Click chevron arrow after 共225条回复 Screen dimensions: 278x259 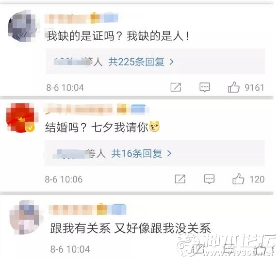coord(171,62)
